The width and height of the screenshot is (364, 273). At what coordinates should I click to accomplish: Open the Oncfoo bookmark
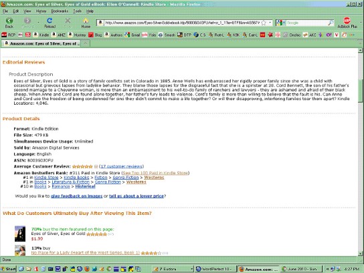(x=292, y=35)
